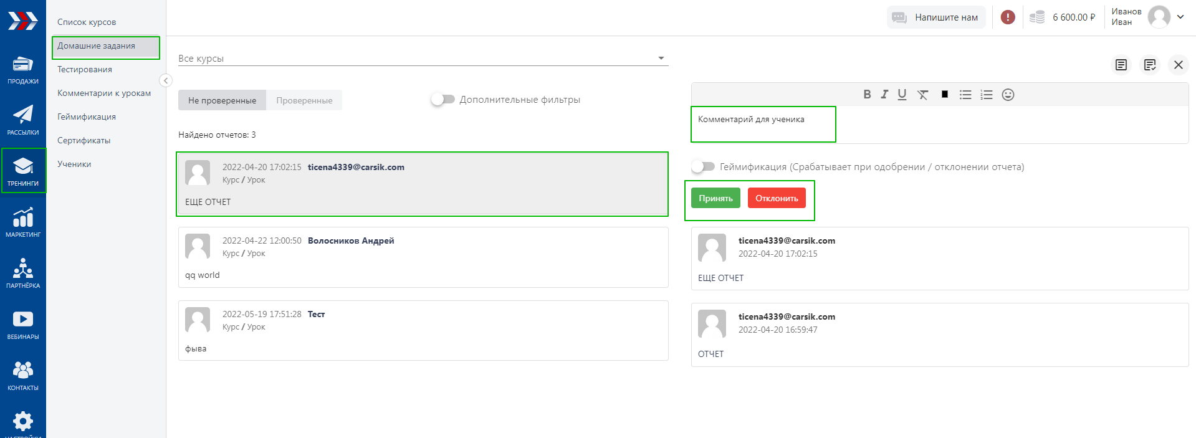Go to the Маркетинг sidebar section

pos(23,222)
